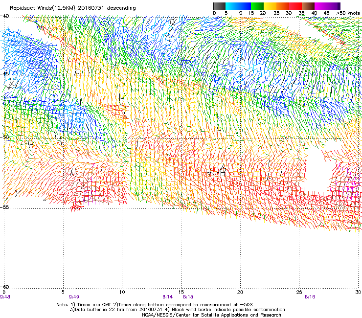Click the purple '8:15' time label
The image size is (362, 318).
pyautogui.click(x=188, y=297)
